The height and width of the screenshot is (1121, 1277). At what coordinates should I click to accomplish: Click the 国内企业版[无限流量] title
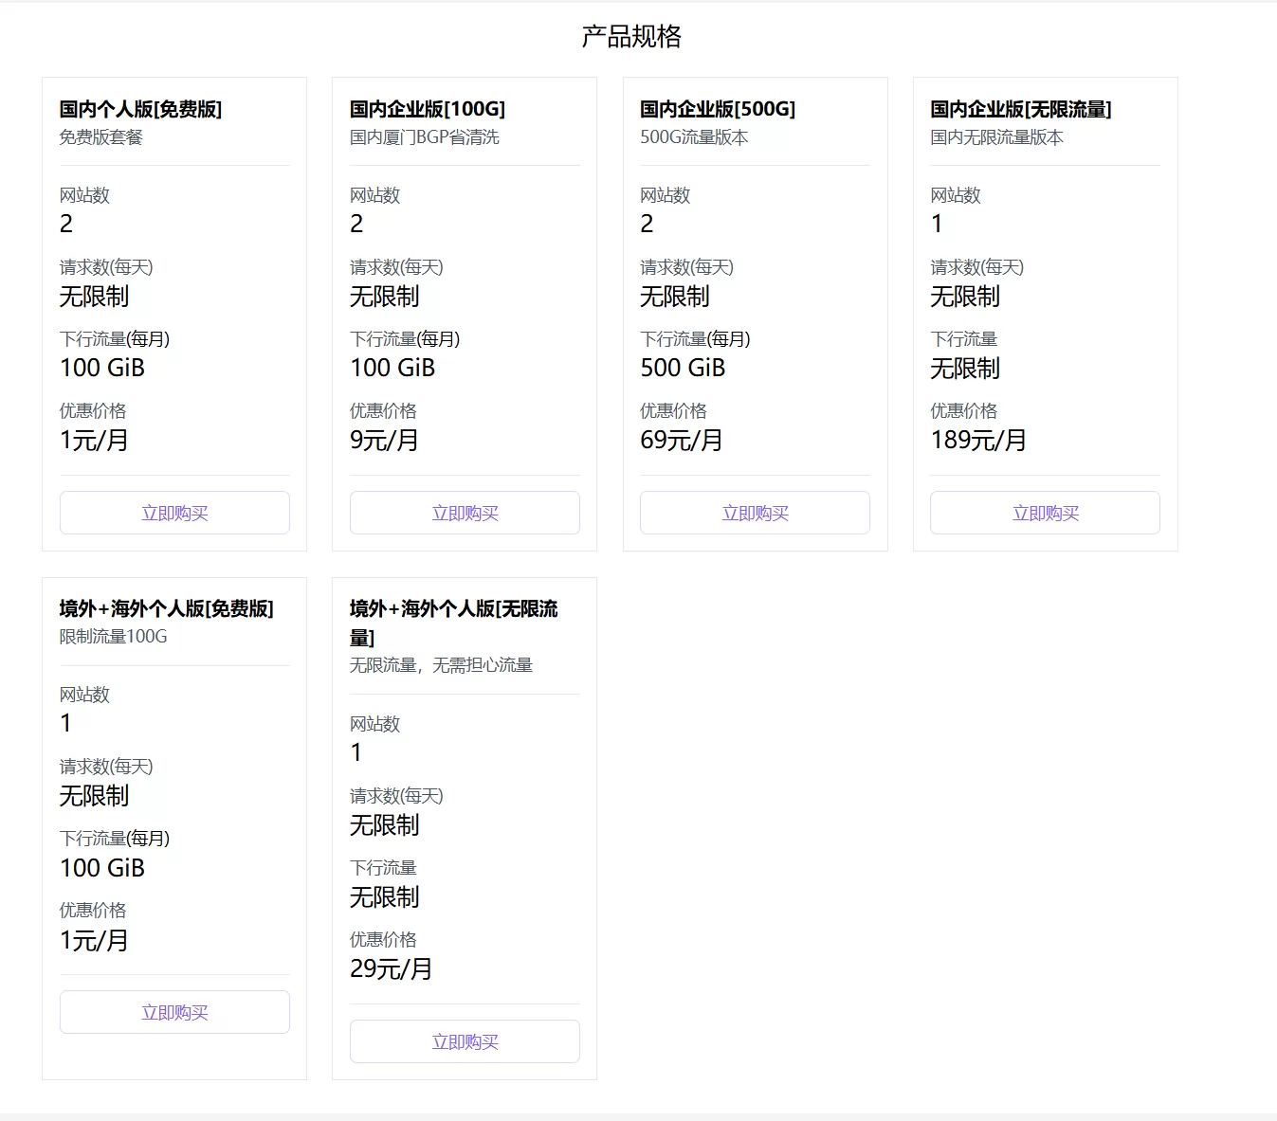coord(1021,109)
